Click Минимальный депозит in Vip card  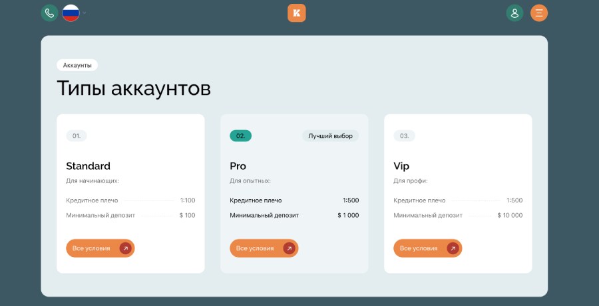pos(428,215)
